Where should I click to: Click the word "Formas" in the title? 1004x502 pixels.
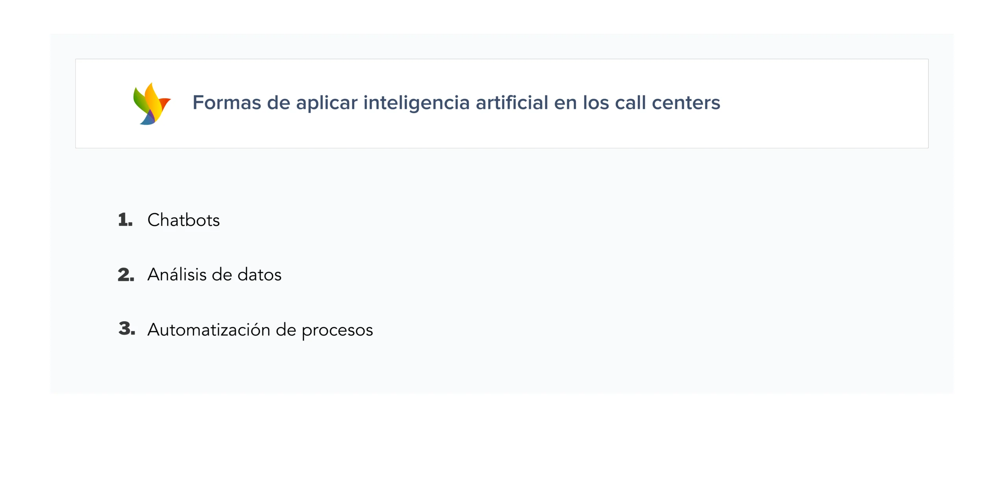(x=227, y=103)
